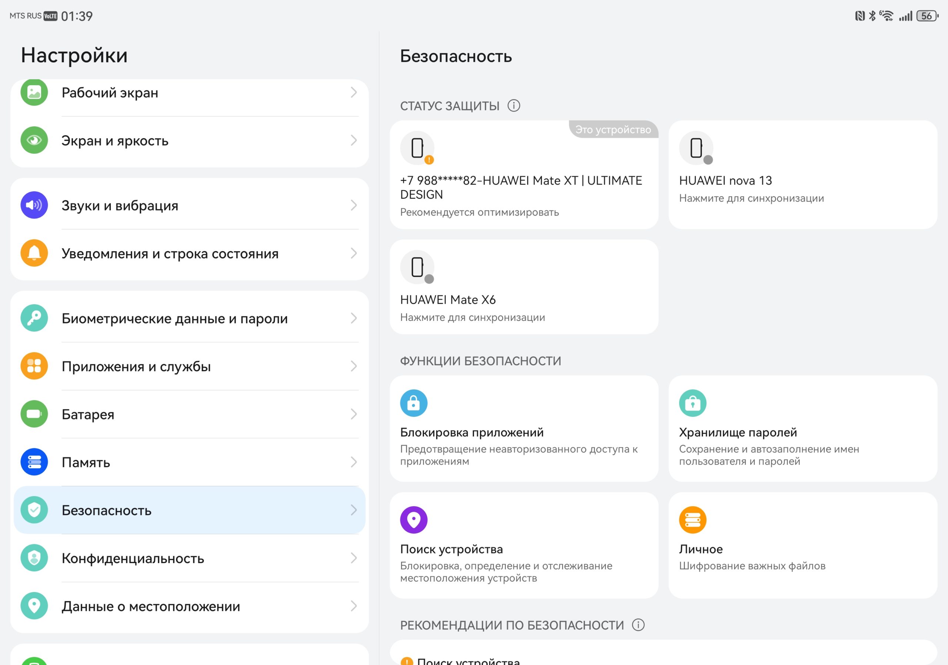
Task: Tap the Безопасность page title
Action: 456,56
